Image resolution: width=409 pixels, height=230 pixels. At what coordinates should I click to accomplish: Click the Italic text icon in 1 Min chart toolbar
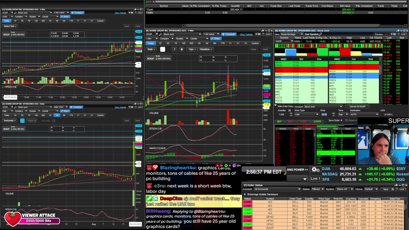point(174,49)
